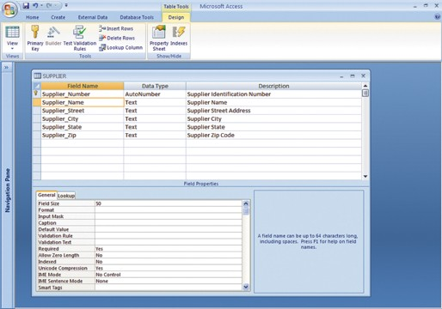
Task: Click the properties list scroll down arrow
Action: (246, 287)
